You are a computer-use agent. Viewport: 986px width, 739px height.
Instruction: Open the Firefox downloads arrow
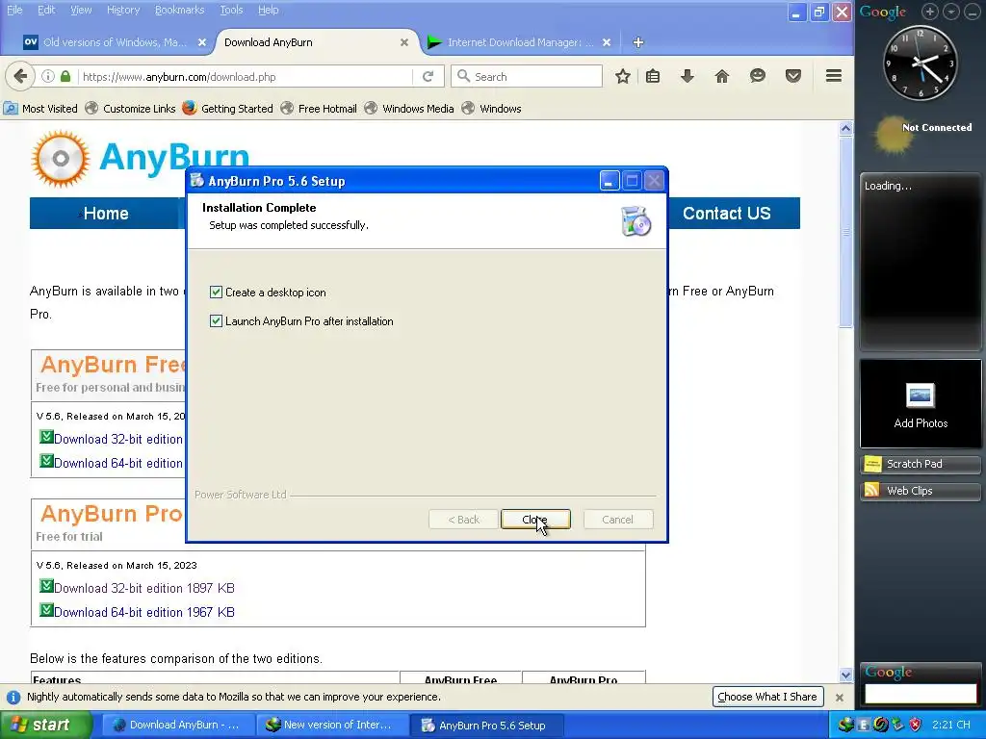pyautogui.click(x=688, y=77)
